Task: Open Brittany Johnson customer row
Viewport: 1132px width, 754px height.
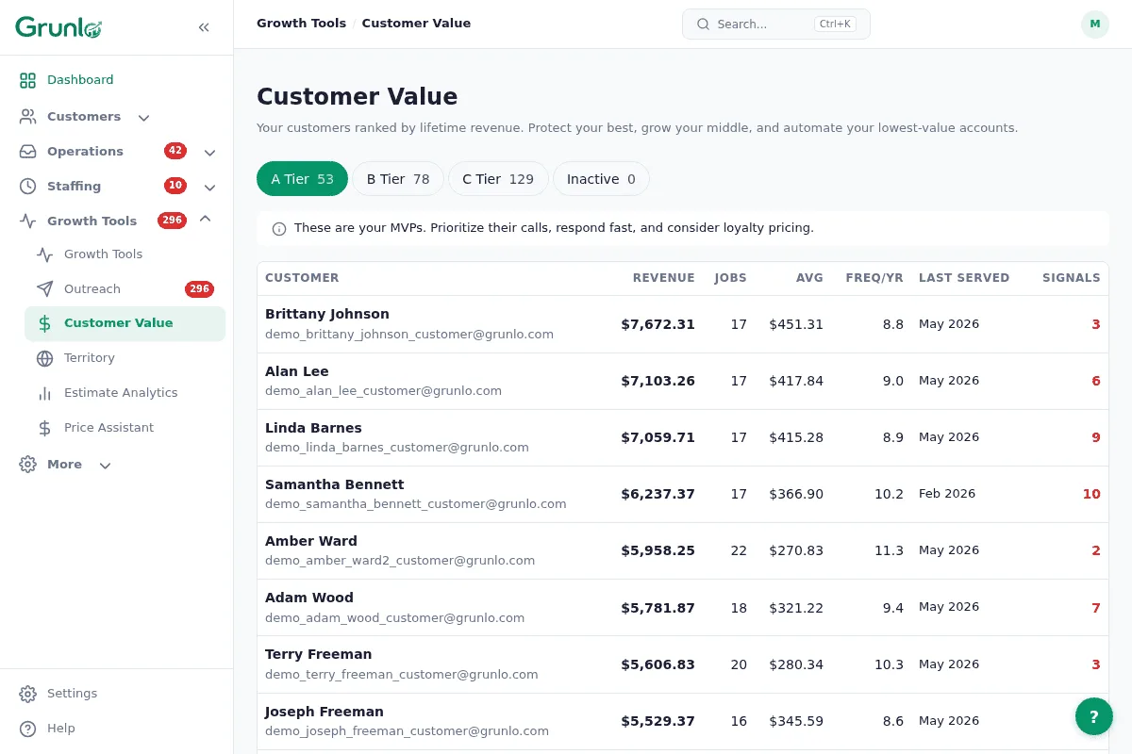Action: pos(683,324)
